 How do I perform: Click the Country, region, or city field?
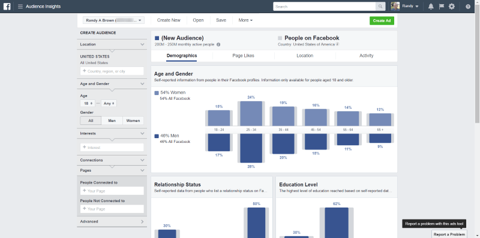[112, 71]
